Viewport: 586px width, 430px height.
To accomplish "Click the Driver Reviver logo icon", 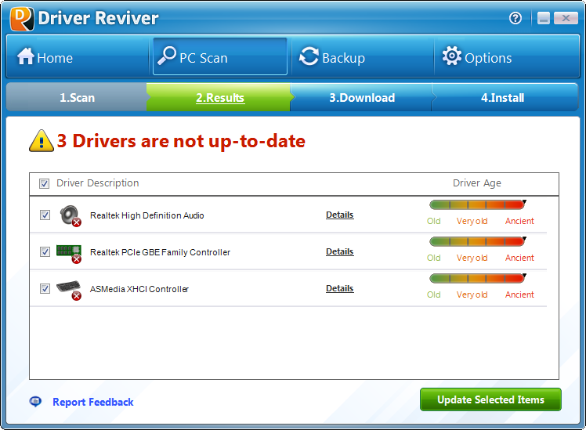I will [x=20, y=18].
